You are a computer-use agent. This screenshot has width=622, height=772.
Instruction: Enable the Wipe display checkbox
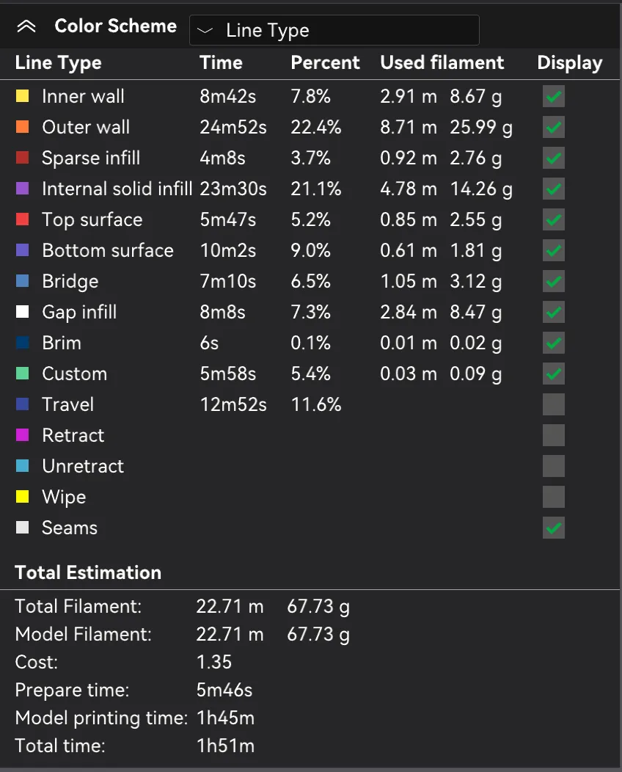554,497
